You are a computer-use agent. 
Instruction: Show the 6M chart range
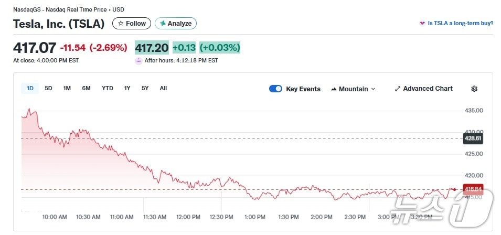86,88
